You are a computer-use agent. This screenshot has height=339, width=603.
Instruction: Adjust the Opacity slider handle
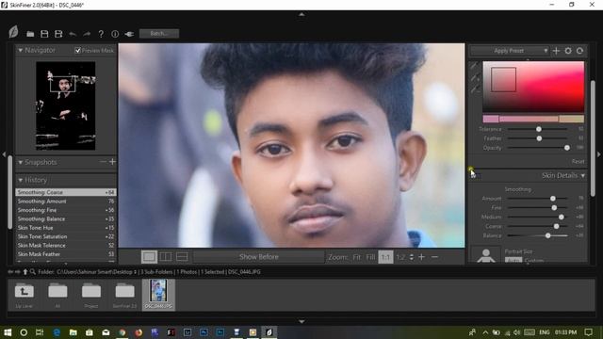tap(567, 148)
